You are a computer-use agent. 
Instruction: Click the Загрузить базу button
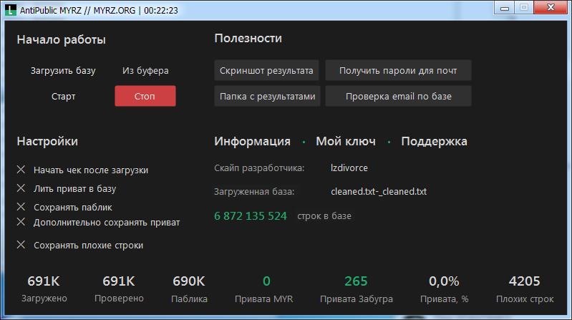click(x=63, y=70)
